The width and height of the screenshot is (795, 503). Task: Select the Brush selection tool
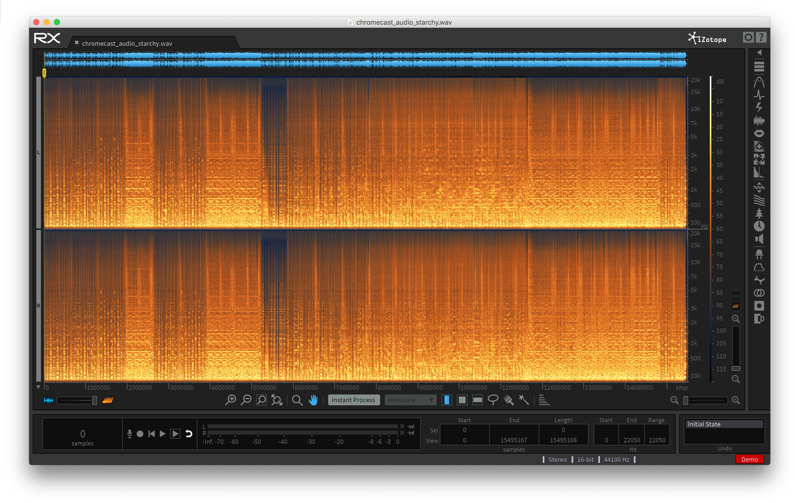pyautogui.click(x=509, y=400)
